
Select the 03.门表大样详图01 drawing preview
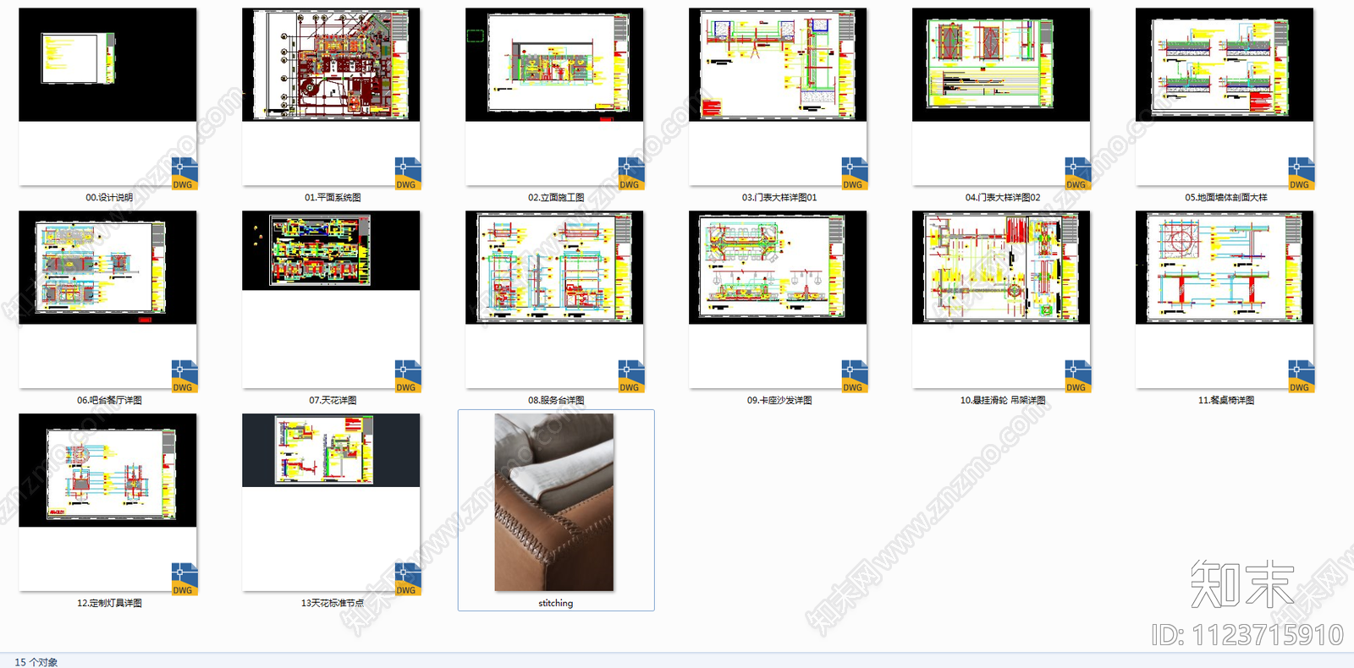[778, 65]
